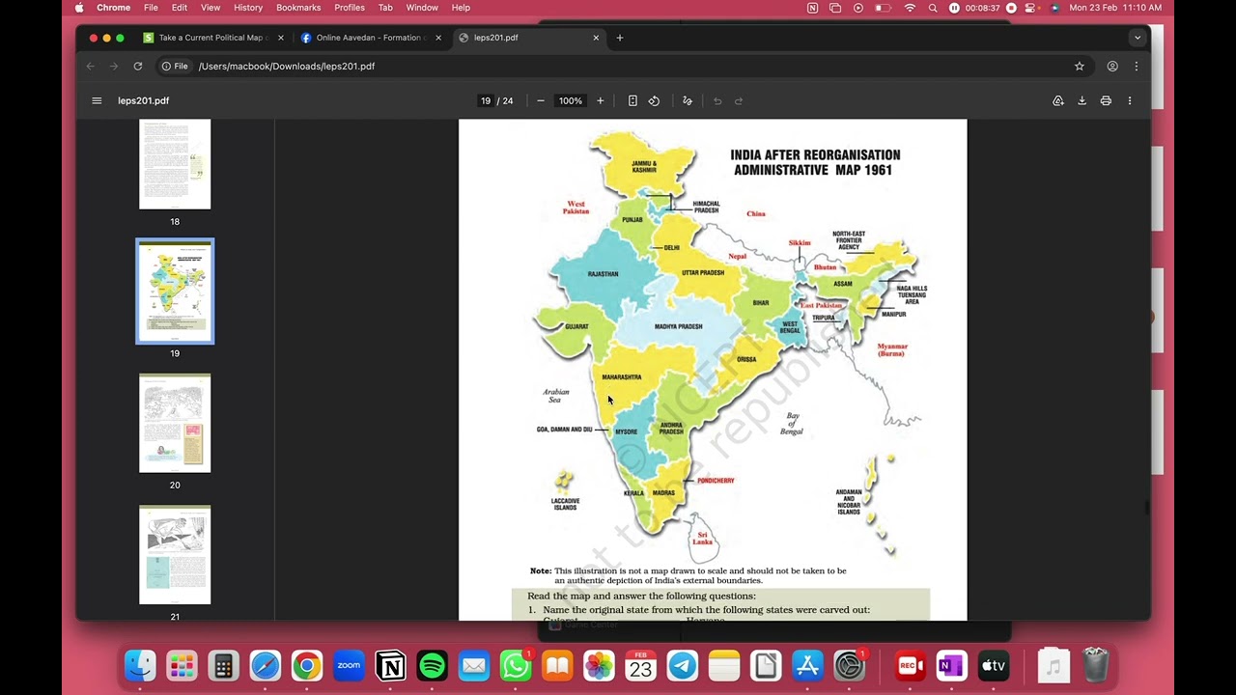Click the Spotlight search icon
This screenshot has height=695, width=1236.
coord(933,8)
